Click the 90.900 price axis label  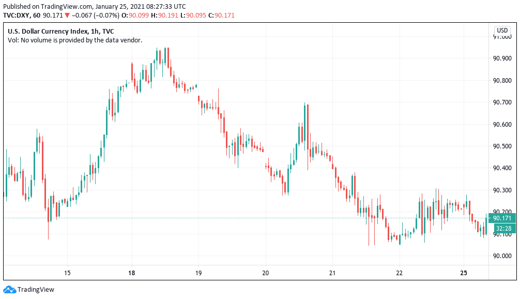pyautogui.click(x=503, y=58)
